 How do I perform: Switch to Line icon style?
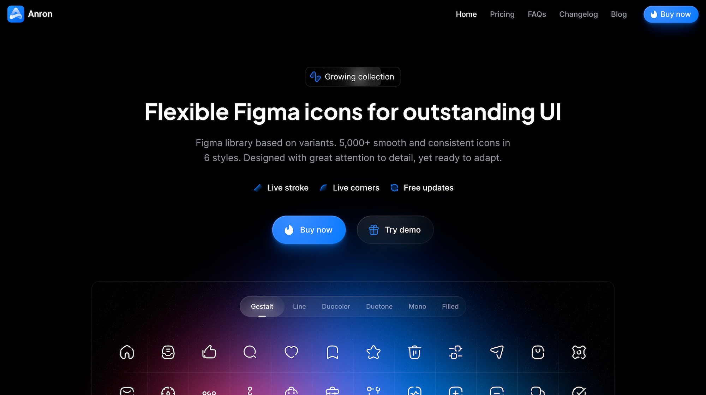299,306
